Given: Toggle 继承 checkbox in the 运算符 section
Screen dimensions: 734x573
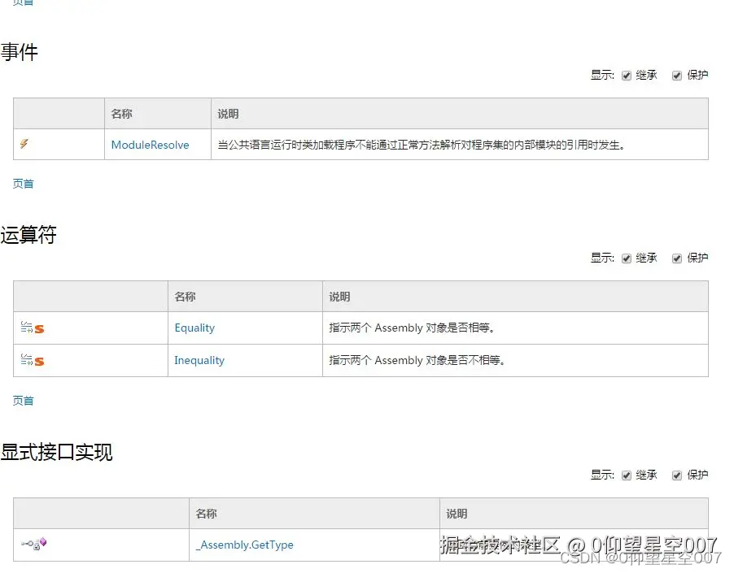Looking at the screenshot, I should (627, 258).
